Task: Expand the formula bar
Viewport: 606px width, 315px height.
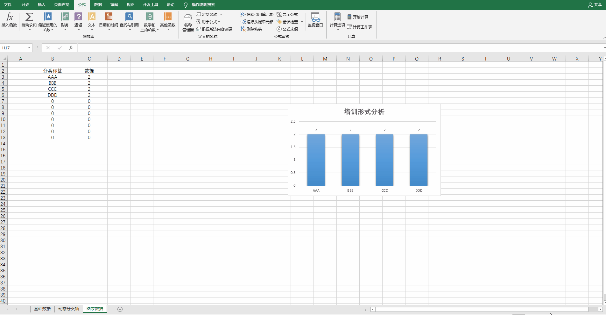Action: [x=604, y=48]
